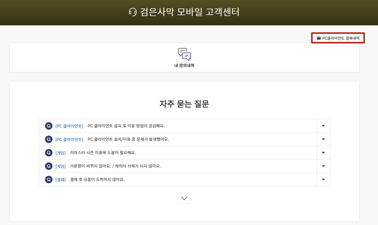Click the Q icon for 설치/이용 중 문제가 발생했어요 question

click(x=48, y=139)
